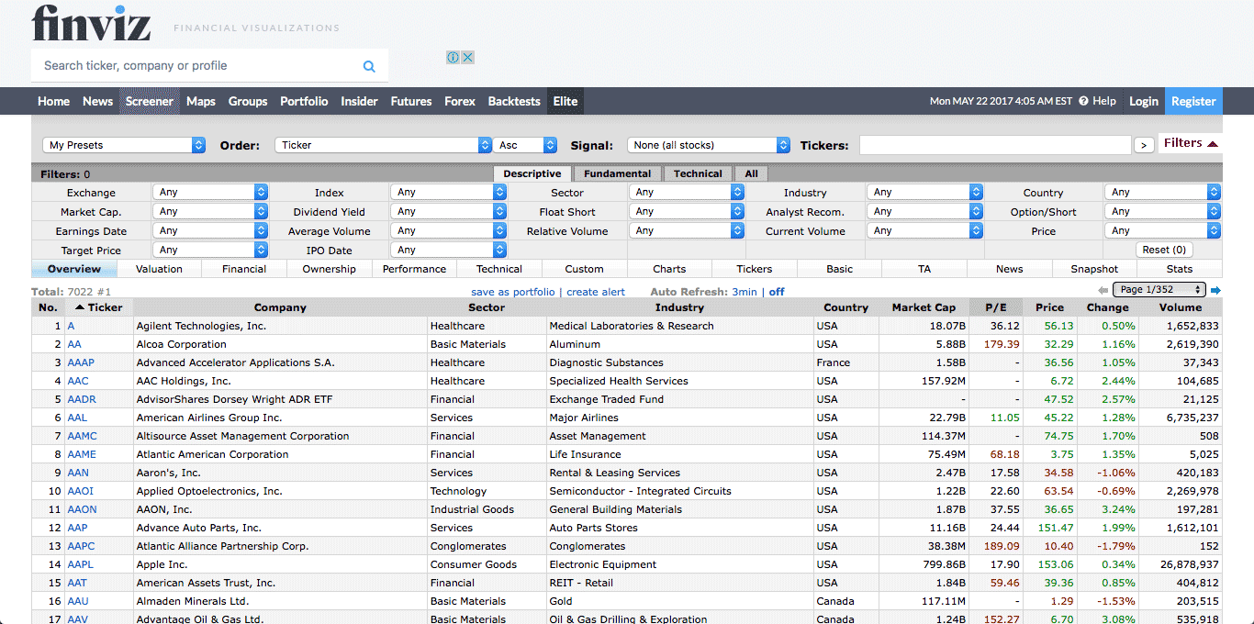Select the Valuation view tab
Image resolution: width=1254 pixels, height=624 pixels.
pyautogui.click(x=159, y=269)
